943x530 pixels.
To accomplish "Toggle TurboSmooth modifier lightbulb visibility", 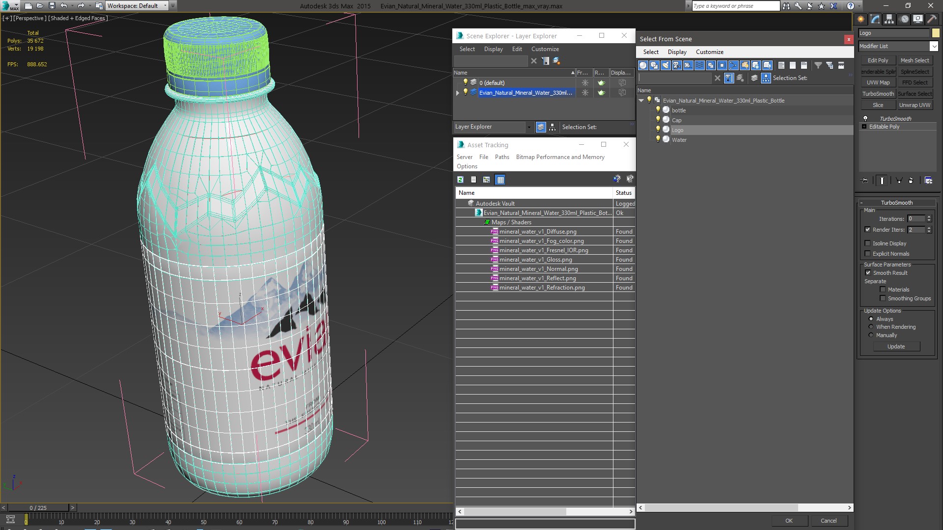I will point(865,118).
